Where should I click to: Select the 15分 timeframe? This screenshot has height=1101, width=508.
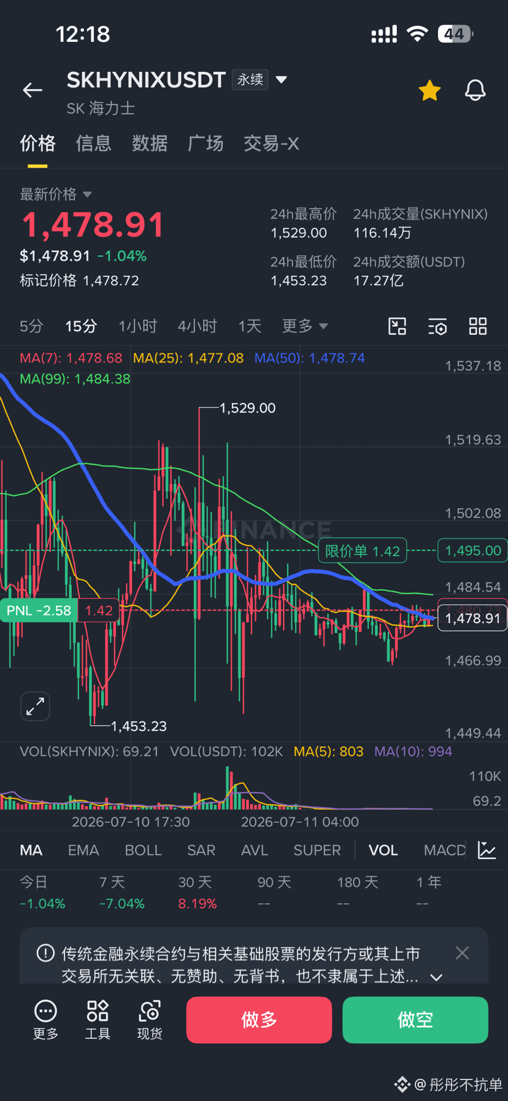point(81,326)
